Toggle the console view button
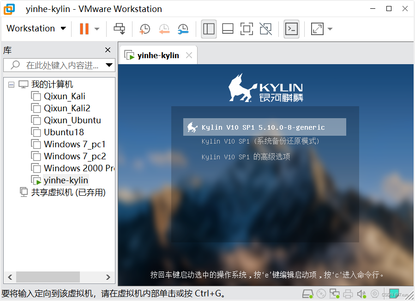 (291, 29)
